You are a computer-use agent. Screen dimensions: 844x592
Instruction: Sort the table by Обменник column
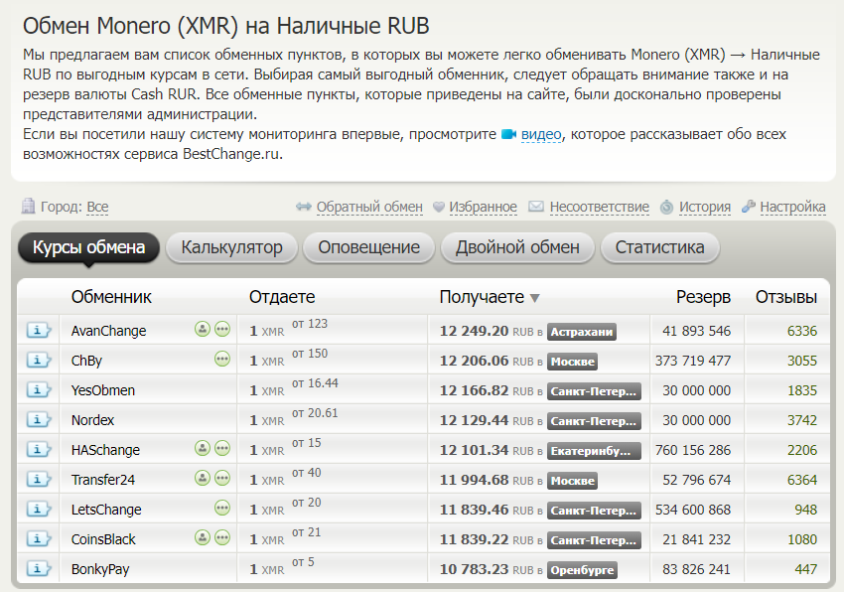(111, 297)
